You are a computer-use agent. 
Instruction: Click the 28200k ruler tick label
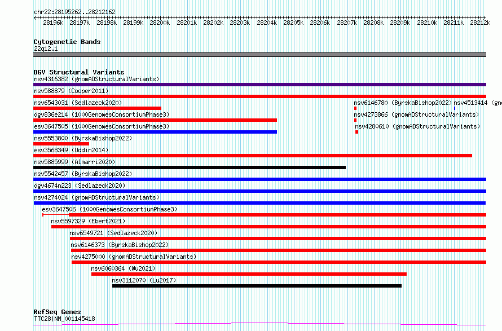tap(160, 23)
